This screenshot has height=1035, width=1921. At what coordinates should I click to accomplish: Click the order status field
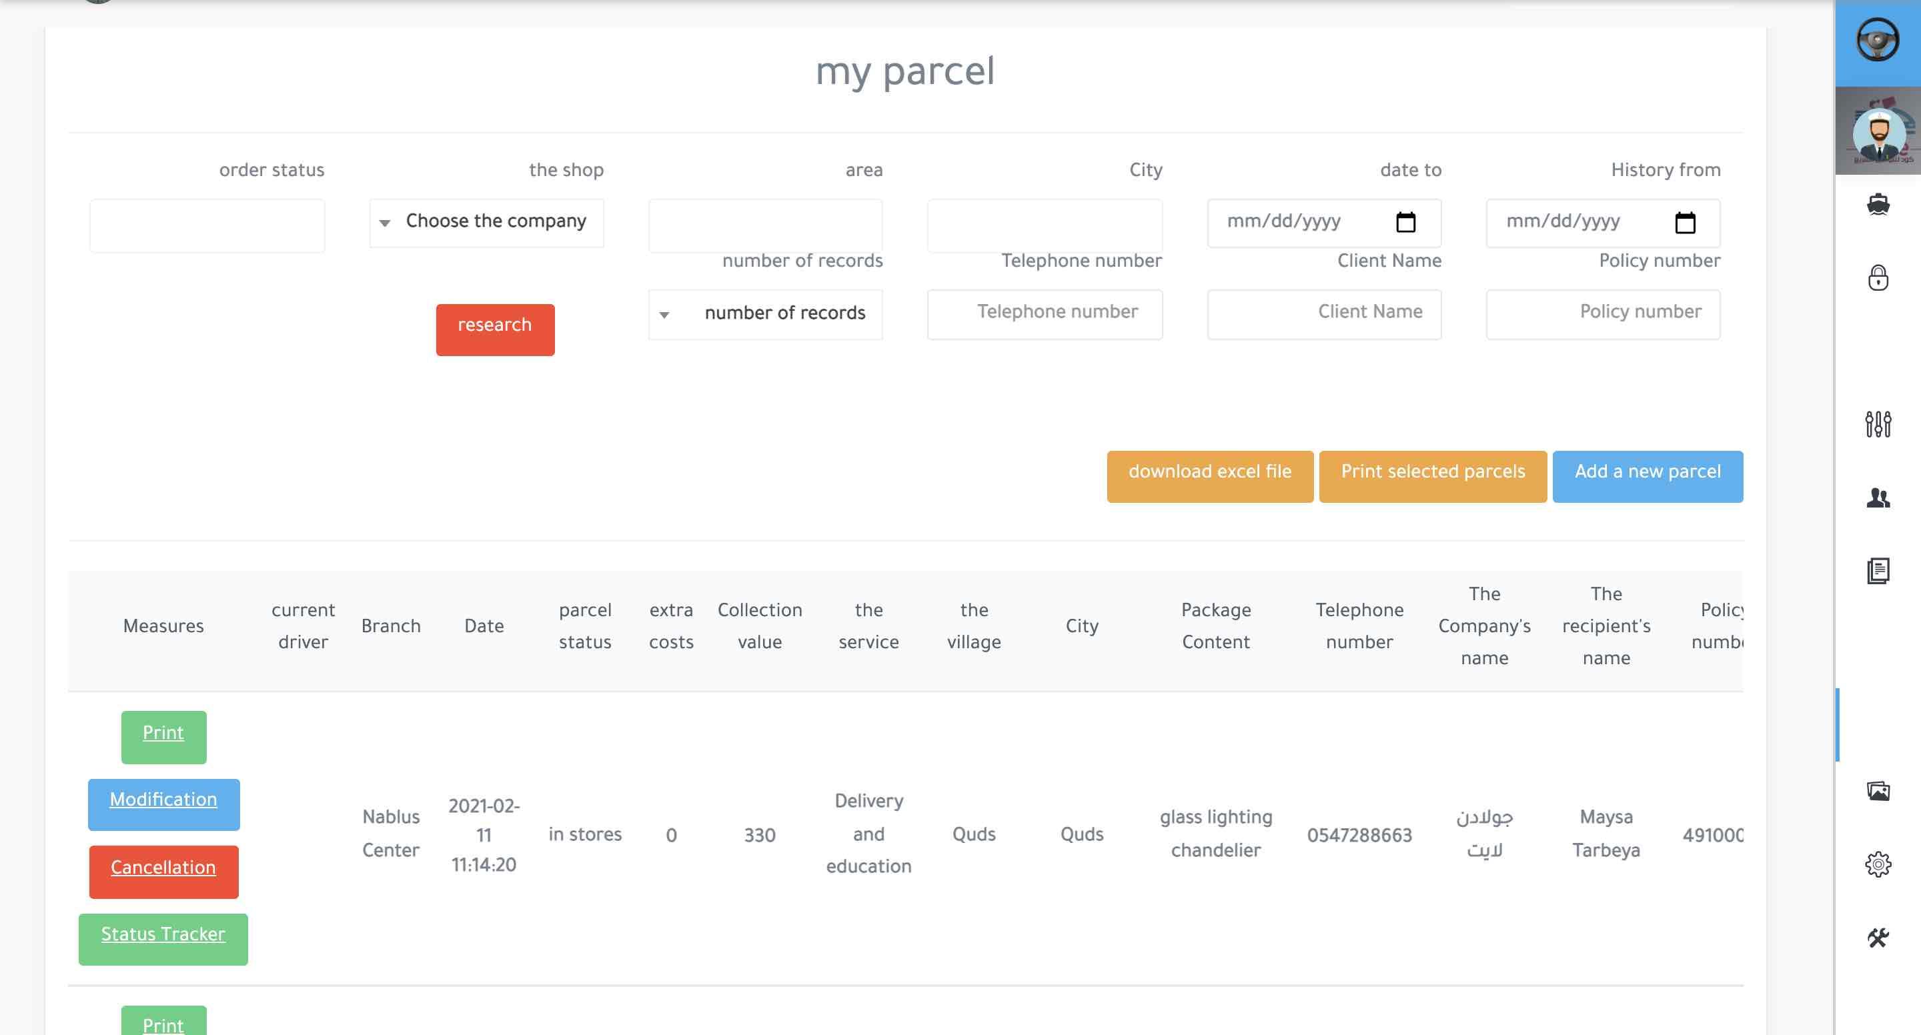pyautogui.click(x=207, y=225)
